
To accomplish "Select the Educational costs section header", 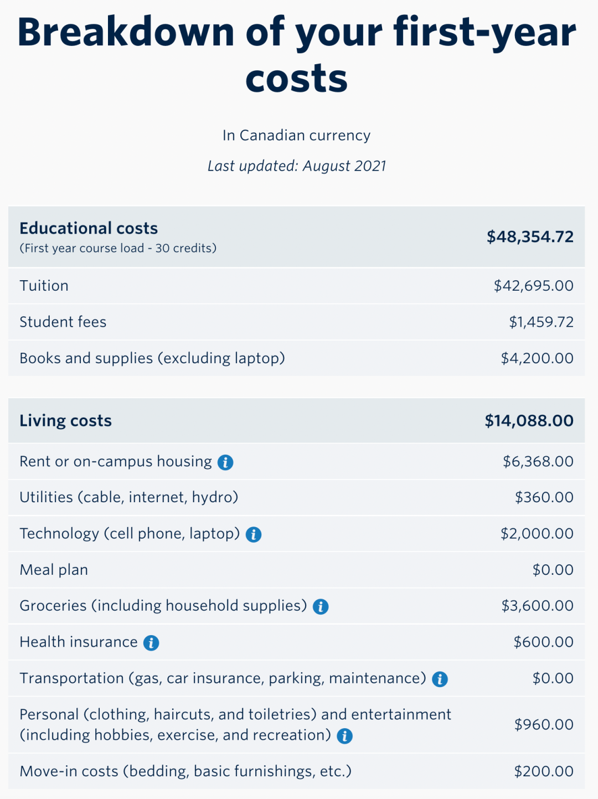I will tap(89, 228).
